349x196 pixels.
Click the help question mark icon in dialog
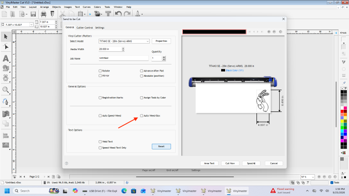coord(67,163)
